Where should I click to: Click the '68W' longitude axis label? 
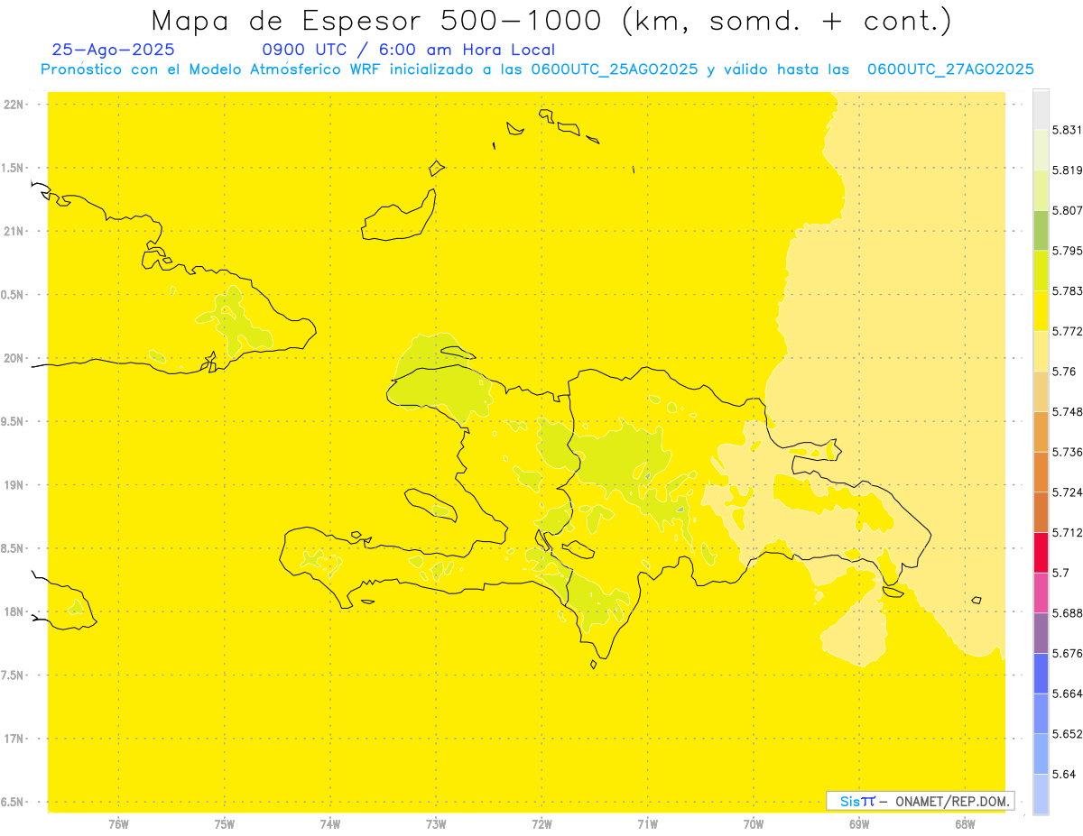click(x=965, y=824)
